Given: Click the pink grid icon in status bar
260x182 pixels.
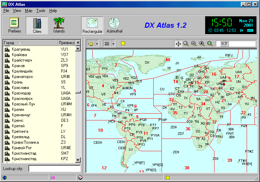Looking at the screenshot, I should (53, 178).
